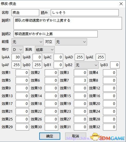Image resolution: width=126 pixels, height=142 pixels.
Task: Focus the 効果7 field with value 3
Action: tap(80, 80)
